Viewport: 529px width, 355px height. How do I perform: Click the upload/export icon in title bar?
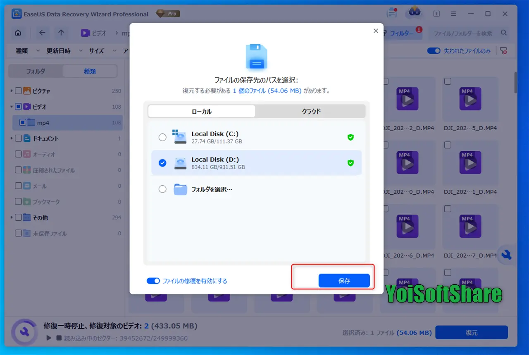[x=437, y=14]
